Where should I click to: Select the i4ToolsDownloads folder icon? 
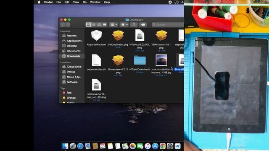[x=140, y=60]
